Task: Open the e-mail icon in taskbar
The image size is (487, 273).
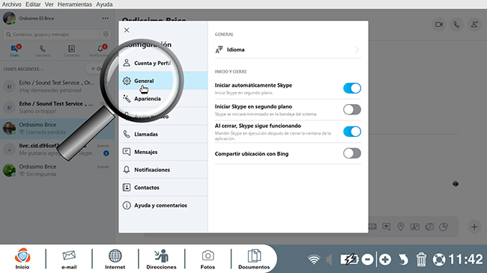Action: click(x=69, y=259)
